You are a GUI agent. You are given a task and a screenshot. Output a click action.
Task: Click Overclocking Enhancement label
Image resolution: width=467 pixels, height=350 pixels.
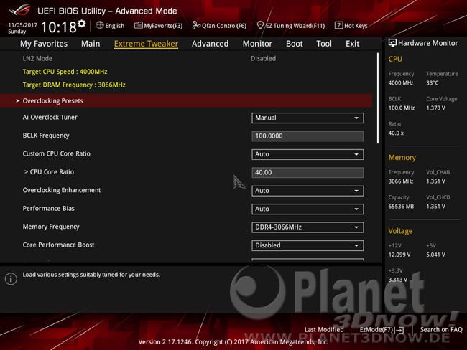tap(62, 190)
